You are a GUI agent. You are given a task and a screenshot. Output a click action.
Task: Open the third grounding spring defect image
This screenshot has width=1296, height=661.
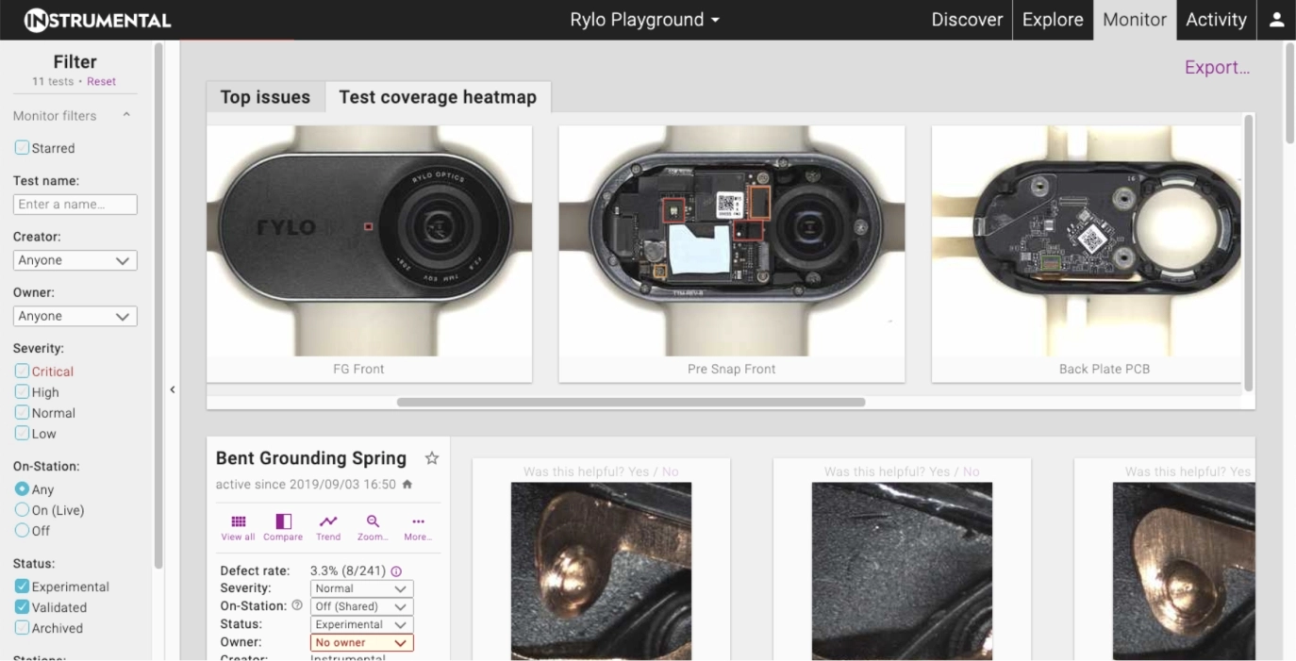tap(1184, 571)
